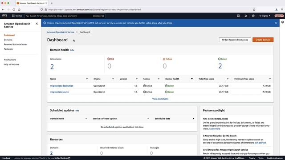Click the AWS logo home icon
Screen dimensions: 285x160
click(x=4, y=16)
